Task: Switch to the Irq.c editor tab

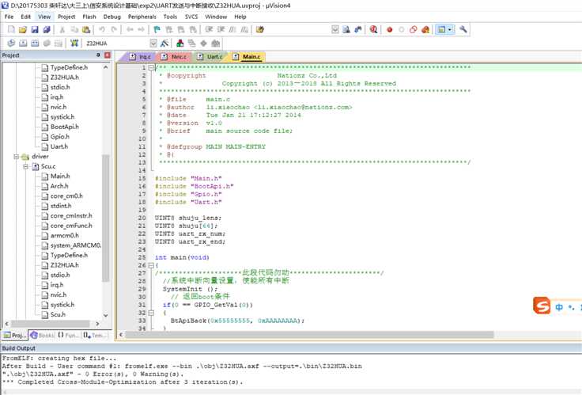Action: coord(140,56)
